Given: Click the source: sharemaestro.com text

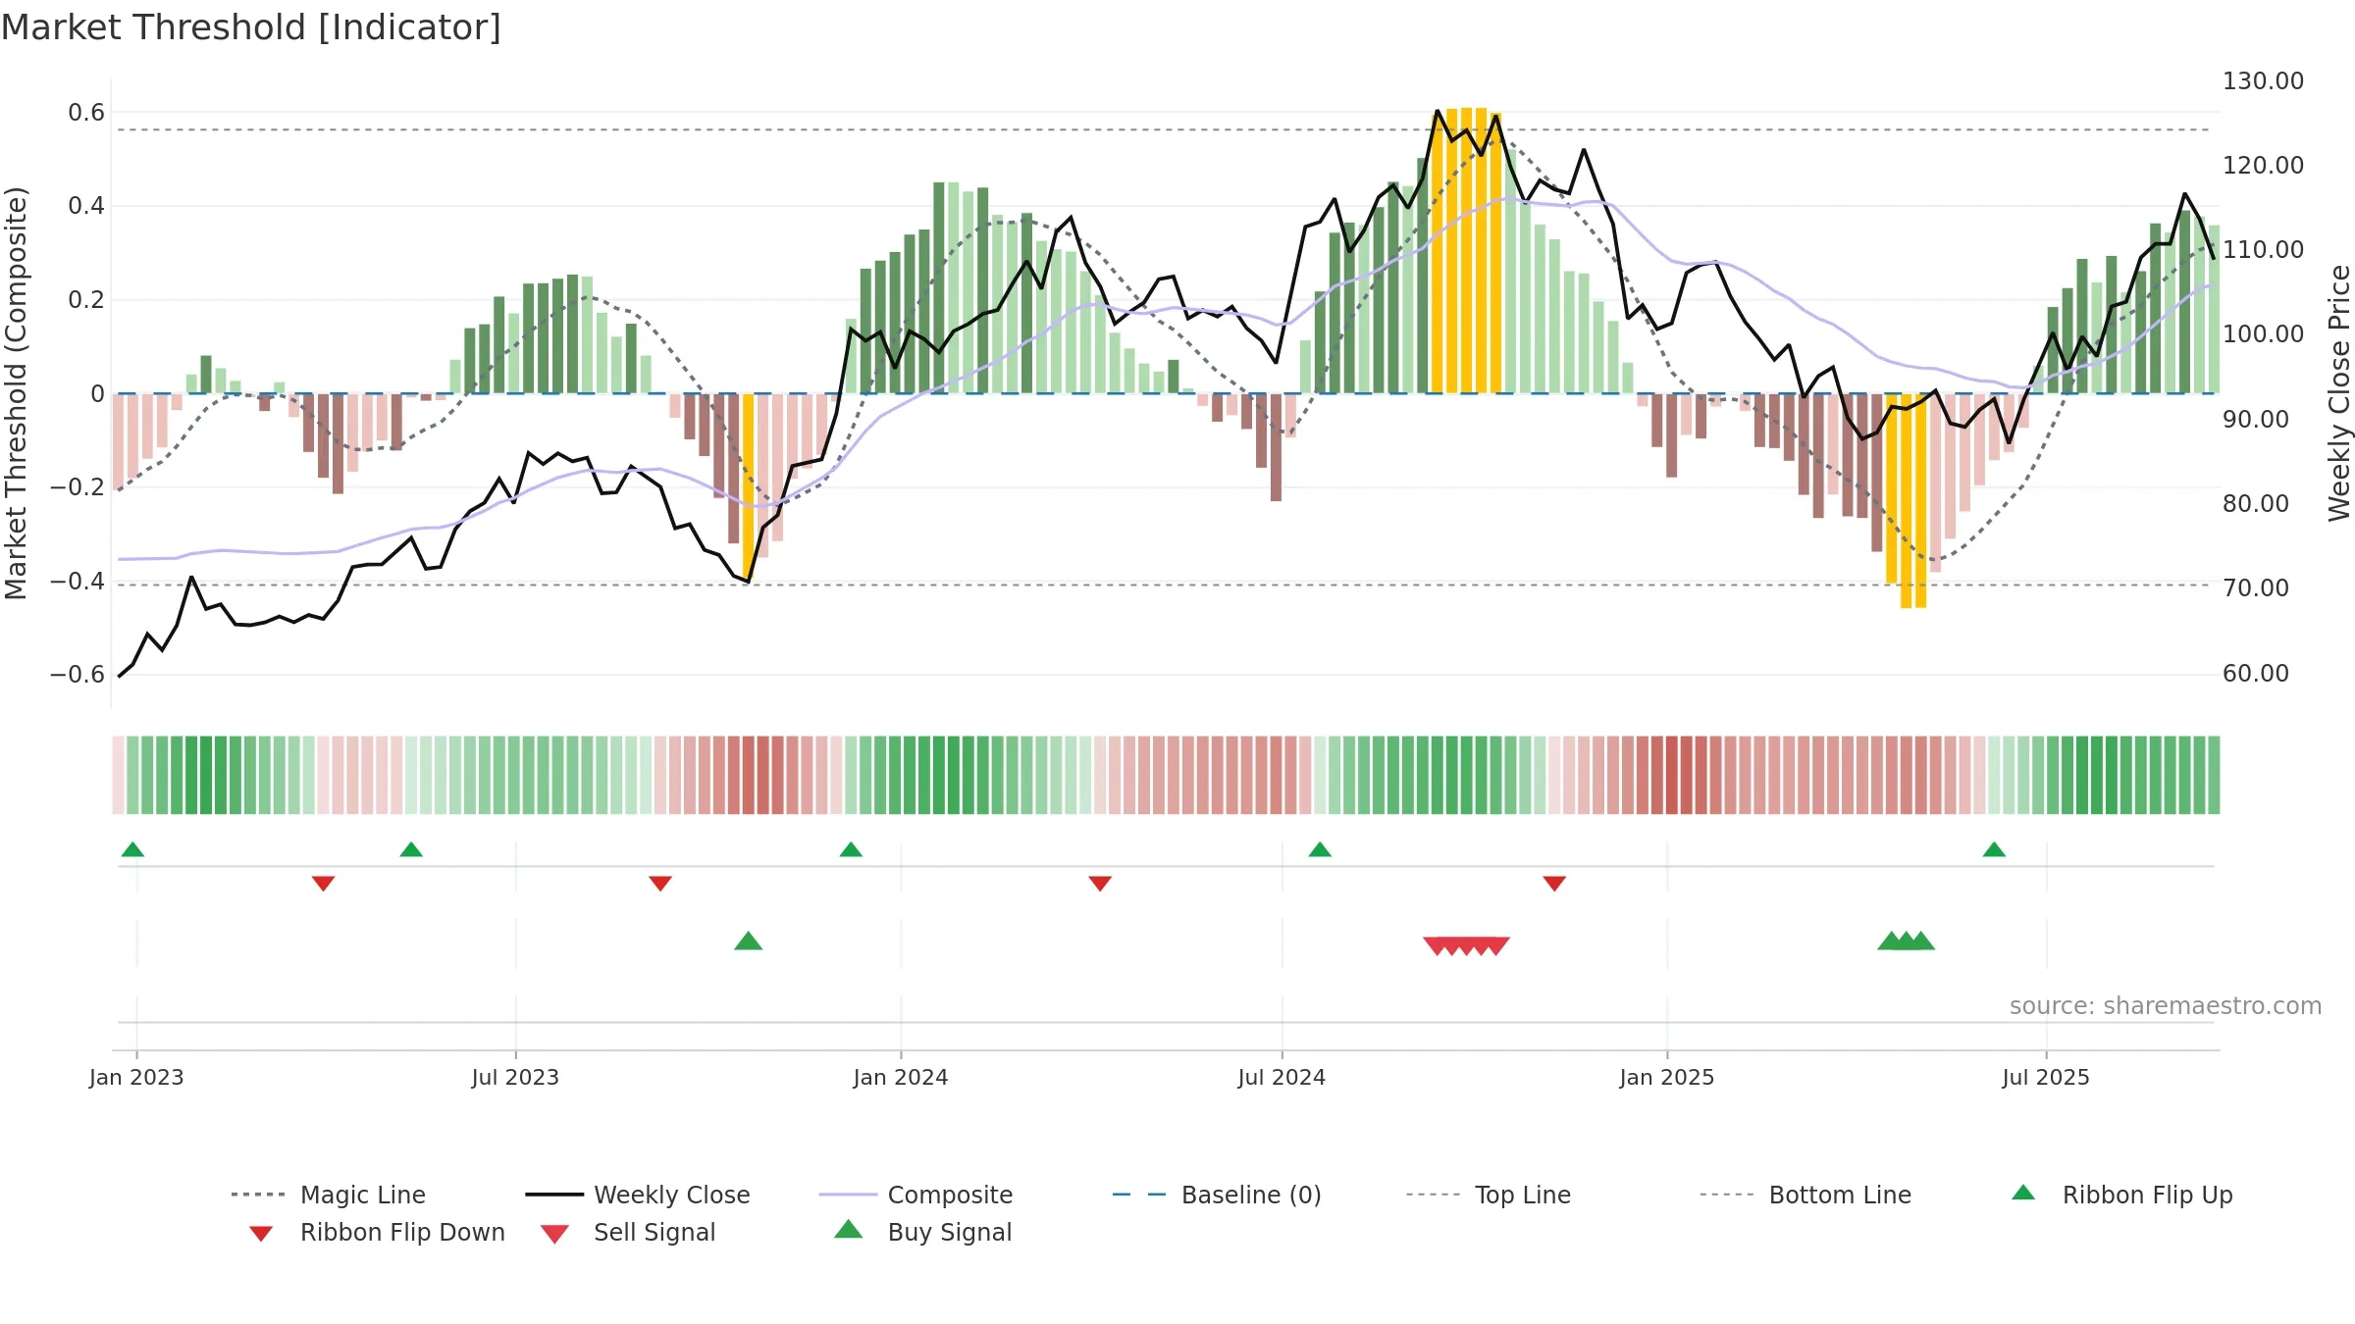Looking at the screenshot, I should click(2166, 1006).
